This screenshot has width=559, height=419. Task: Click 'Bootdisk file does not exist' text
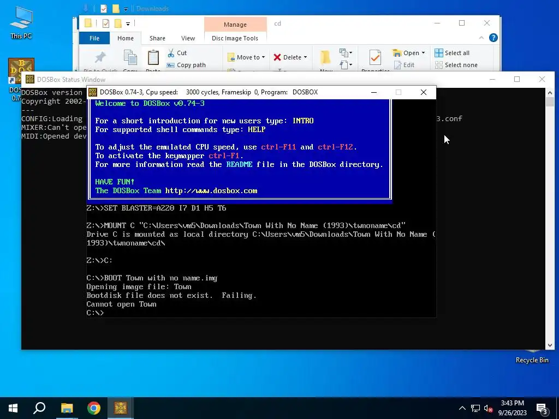pyautogui.click(x=150, y=296)
